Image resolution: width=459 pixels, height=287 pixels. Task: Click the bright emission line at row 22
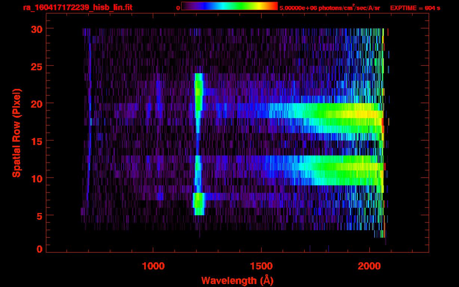(x=198, y=88)
